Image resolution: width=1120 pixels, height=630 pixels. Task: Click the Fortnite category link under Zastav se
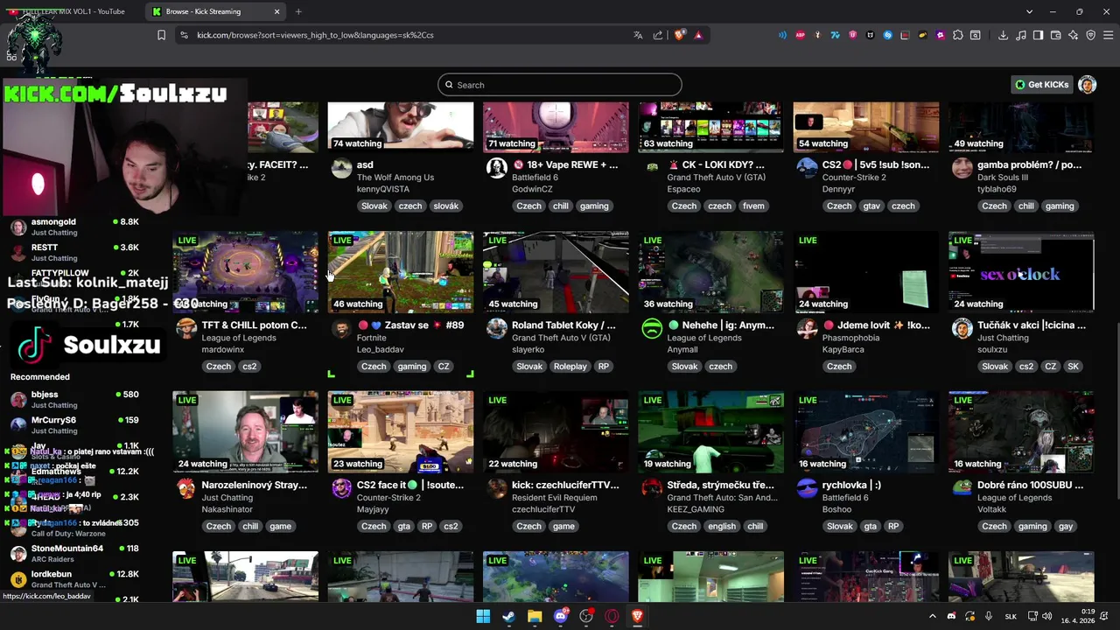pyautogui.click(x=372, y=338)
